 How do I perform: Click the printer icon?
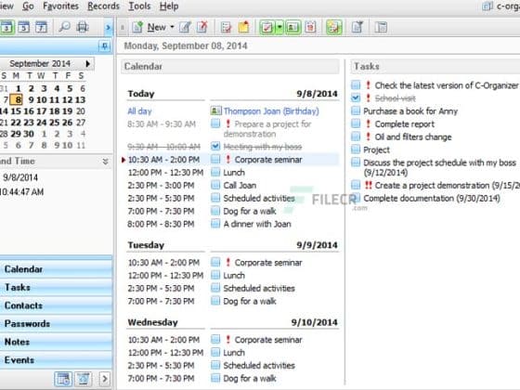[83, 27]
